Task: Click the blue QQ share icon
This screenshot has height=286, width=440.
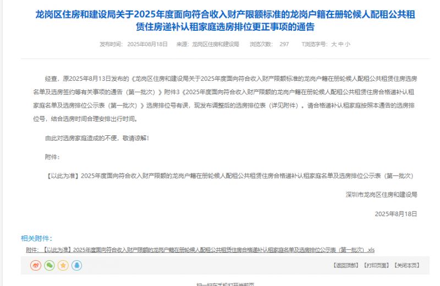Action: (x=77, y=266)
